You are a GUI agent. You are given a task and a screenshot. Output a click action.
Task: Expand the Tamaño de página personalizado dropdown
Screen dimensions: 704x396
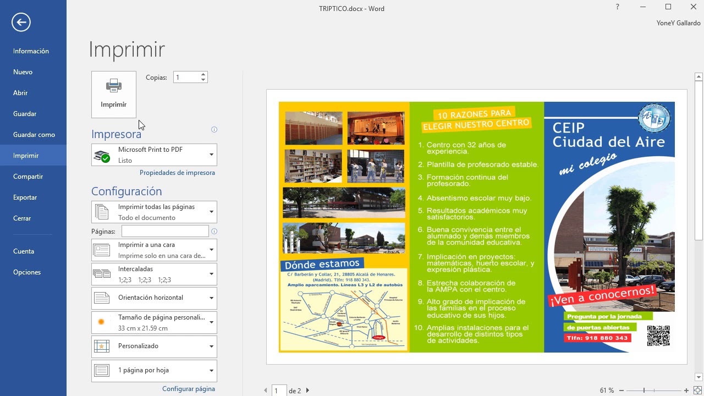pyautogui.click(x=154, y=323)
